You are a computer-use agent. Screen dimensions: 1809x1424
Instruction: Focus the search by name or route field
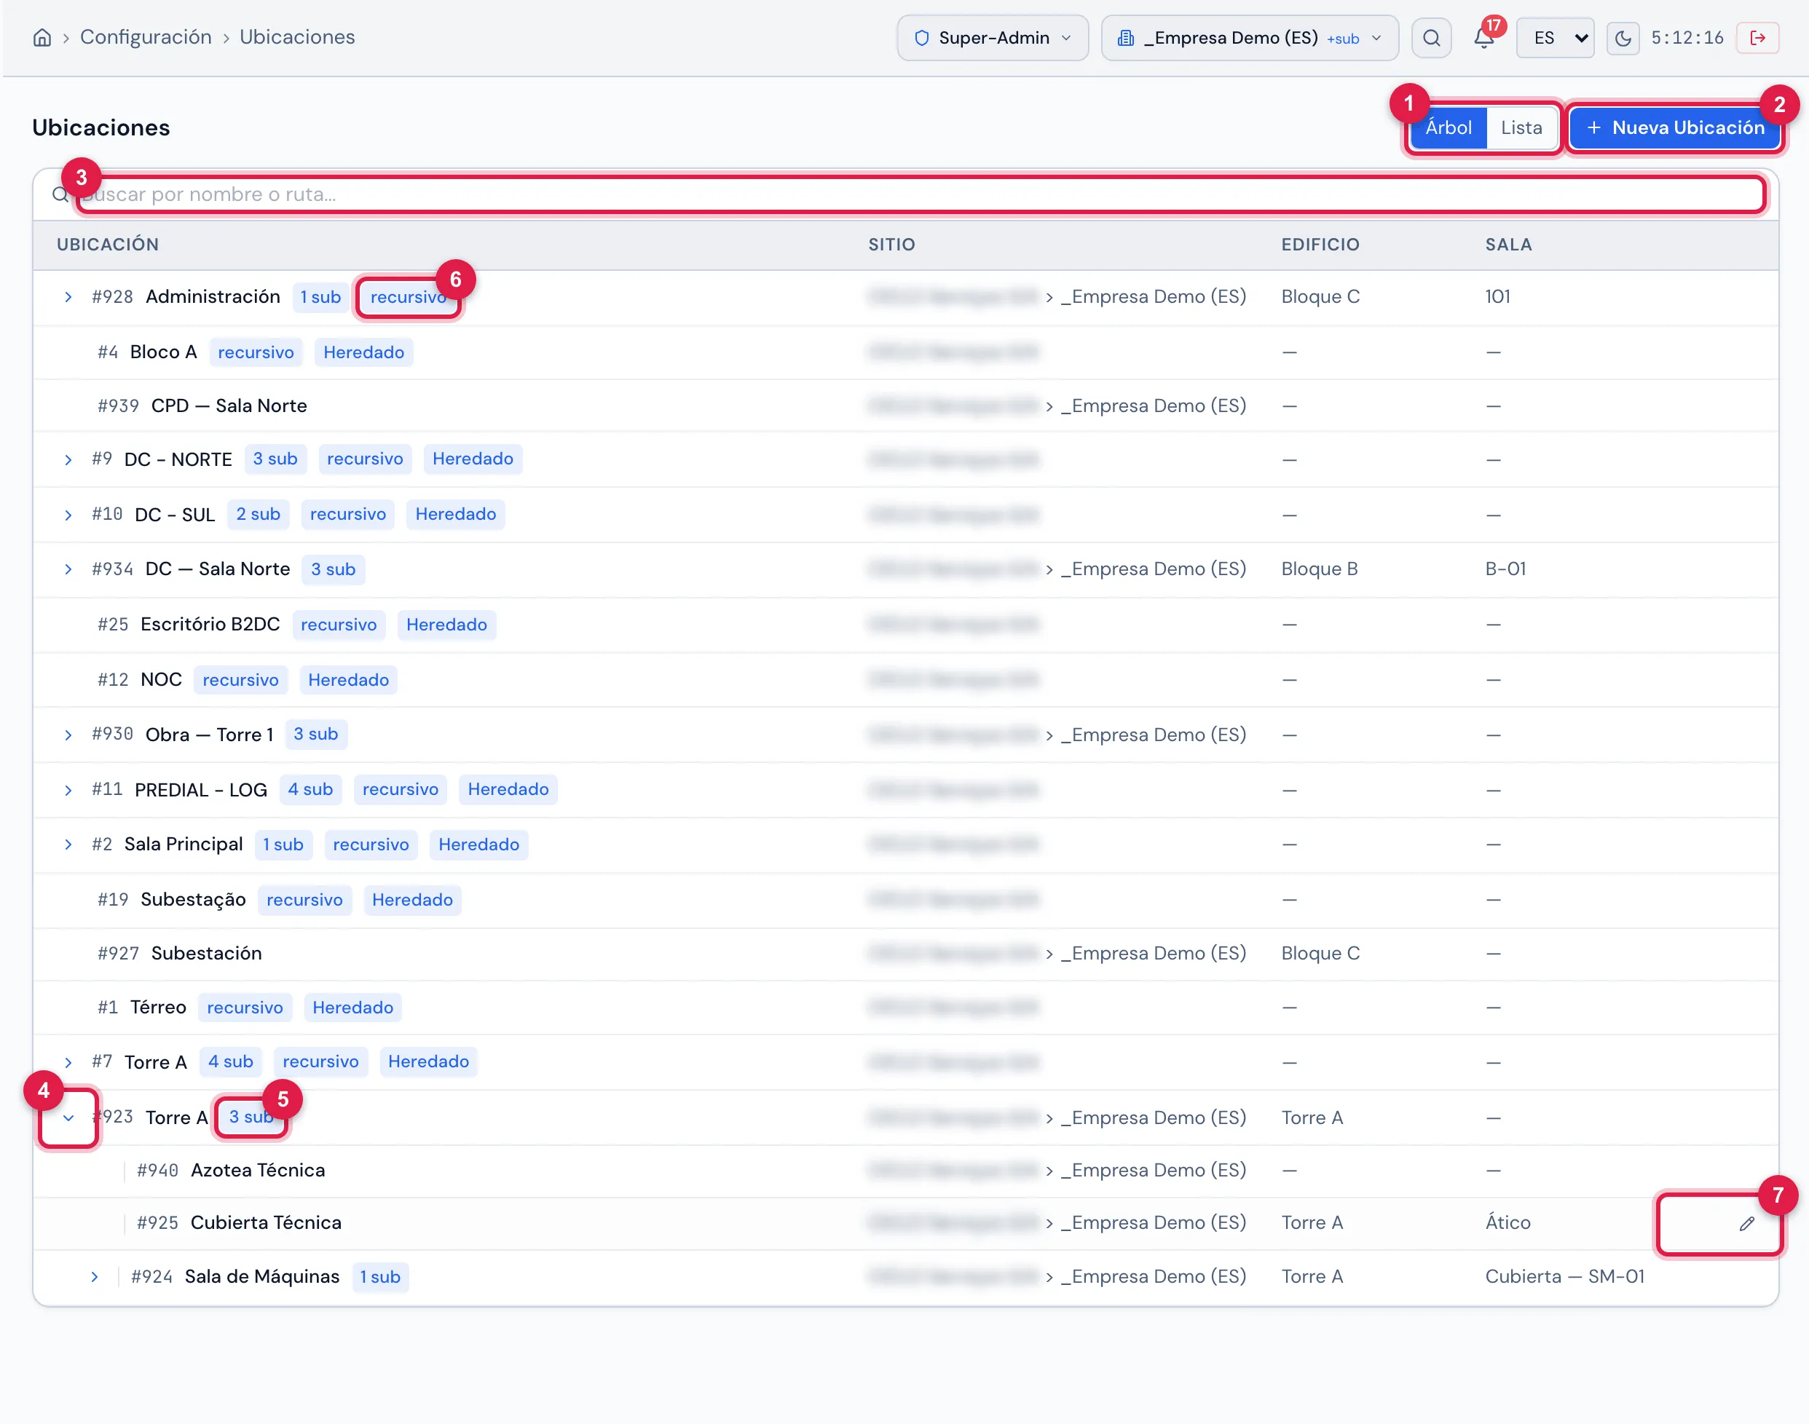[x=921, y=194]
